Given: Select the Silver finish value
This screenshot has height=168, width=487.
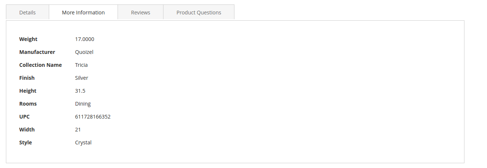Looking at the screenshot, I should coord(81,78).
